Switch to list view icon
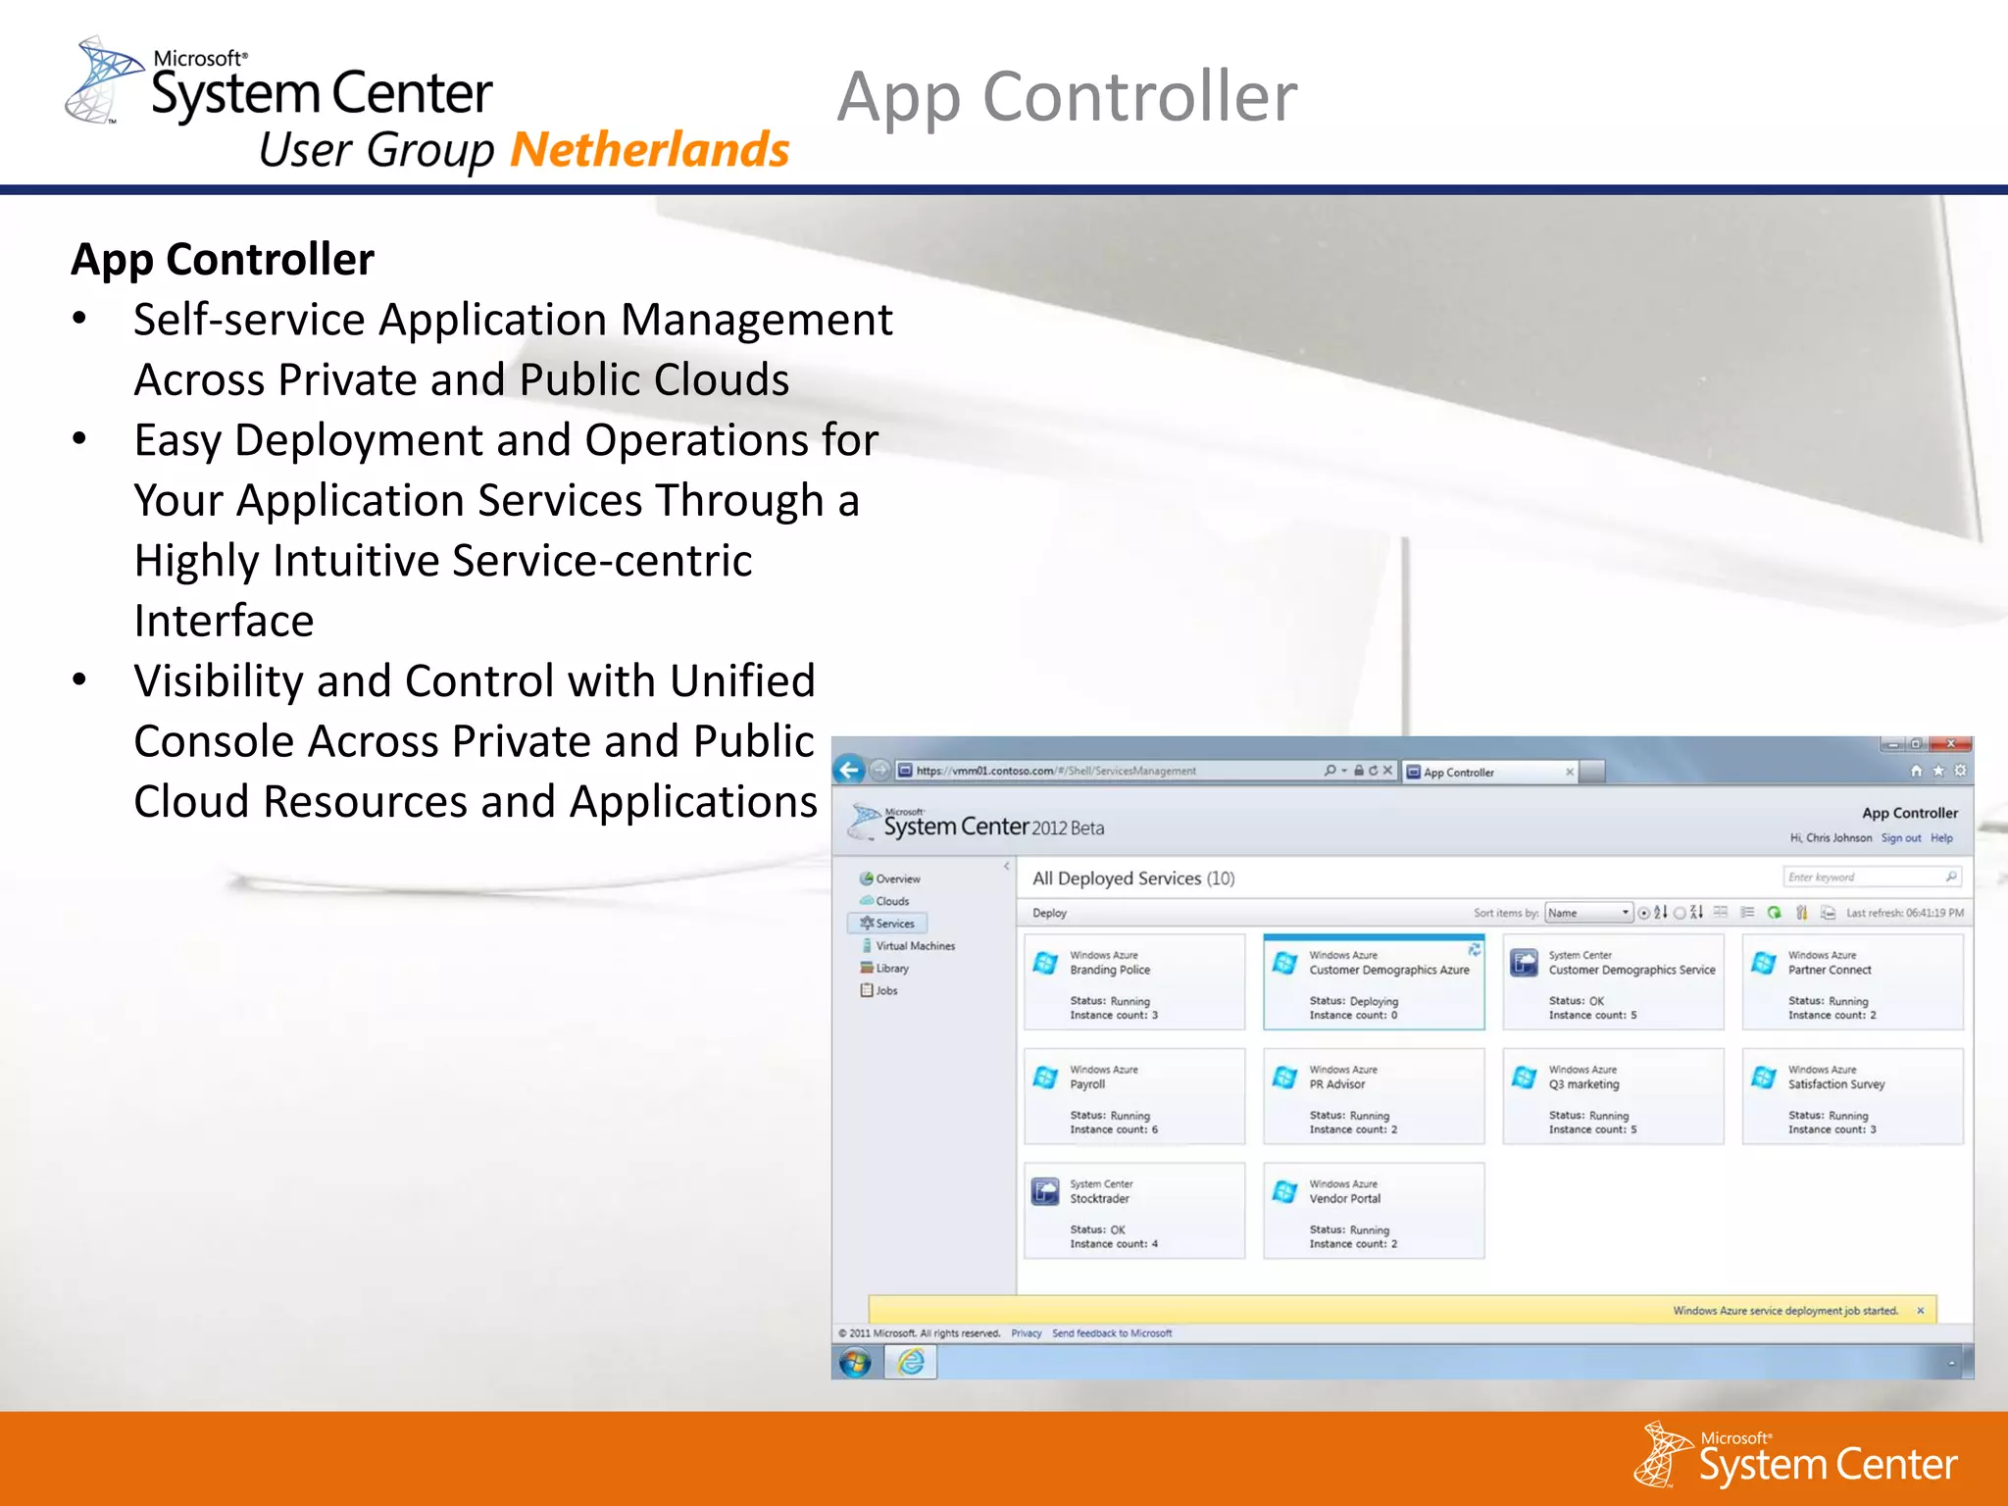 pyautogui.click(x=1747, y=913)
